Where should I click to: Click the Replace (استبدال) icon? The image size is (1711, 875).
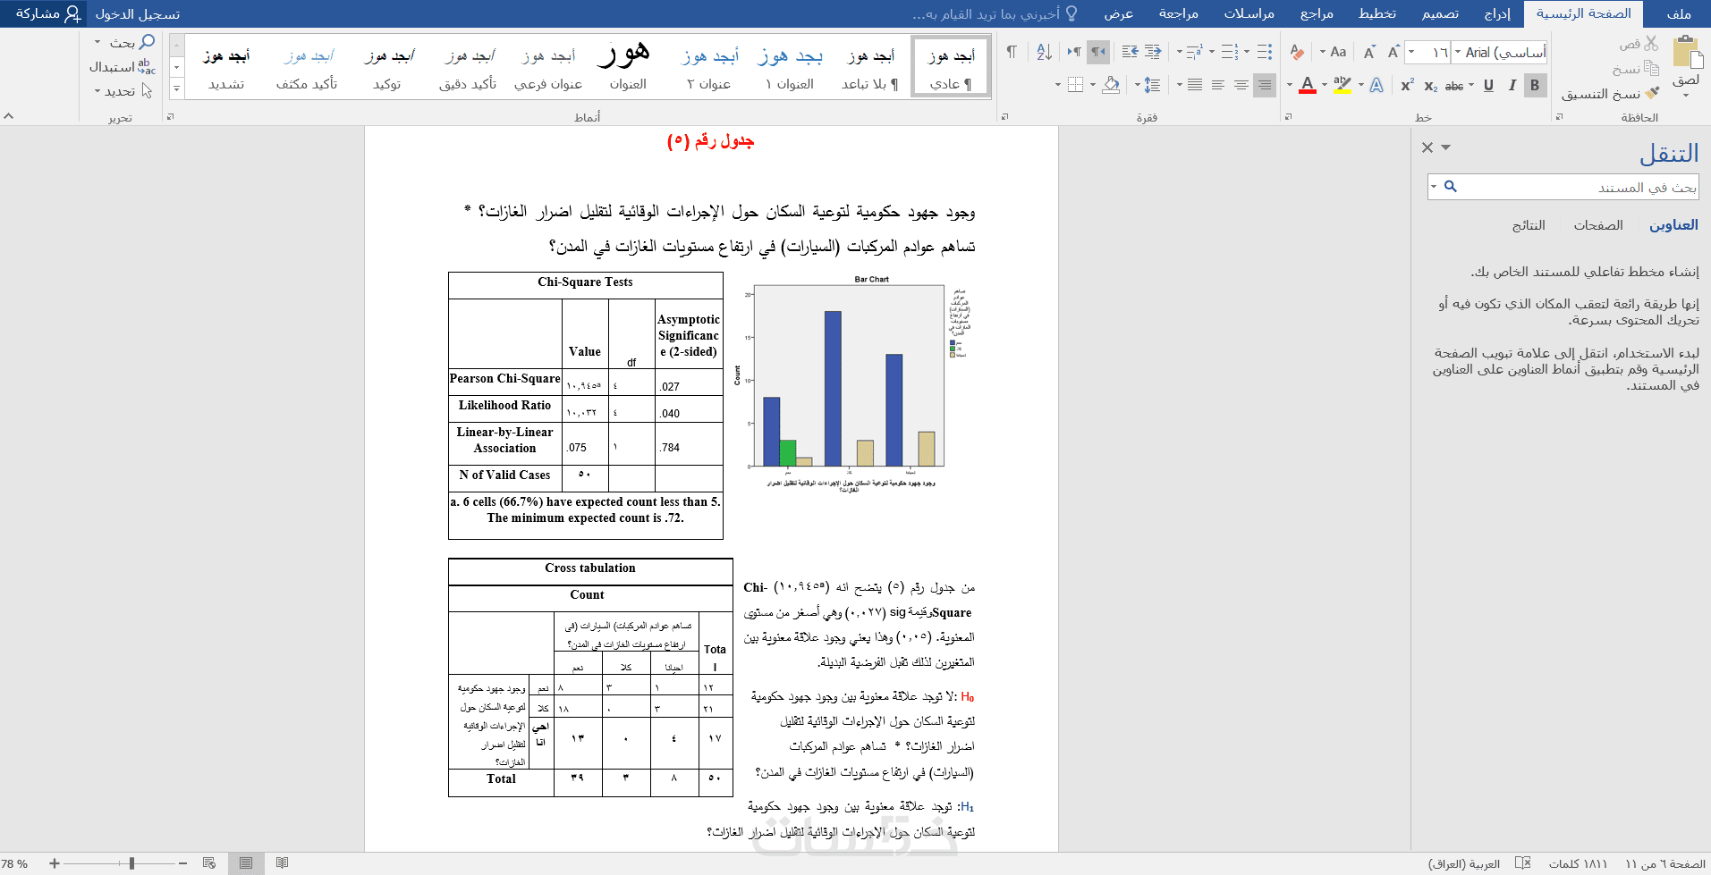click(x=146, y=67)
